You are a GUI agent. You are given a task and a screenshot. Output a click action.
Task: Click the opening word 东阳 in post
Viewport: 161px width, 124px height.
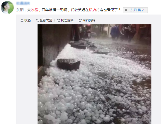pos(20,10)
